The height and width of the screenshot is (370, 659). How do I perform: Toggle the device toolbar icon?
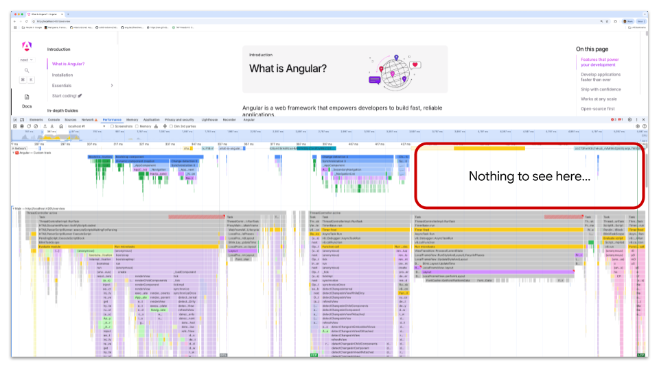pyautogui.click(x=22, y=119)
